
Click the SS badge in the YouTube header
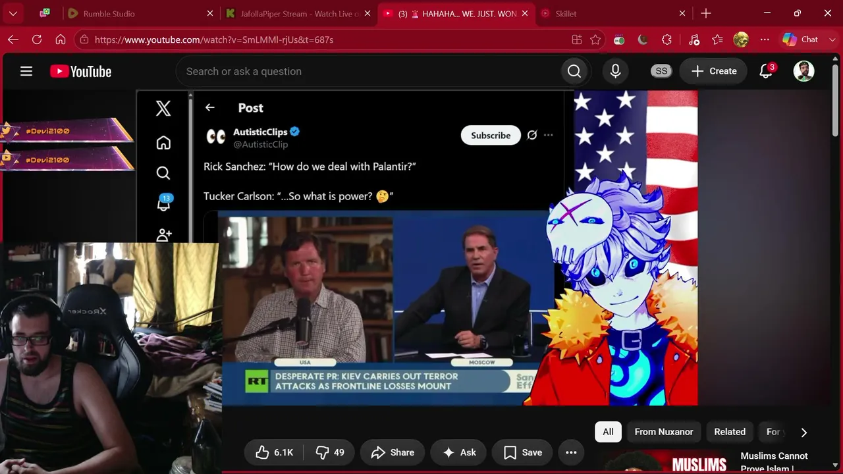[661, 71]
